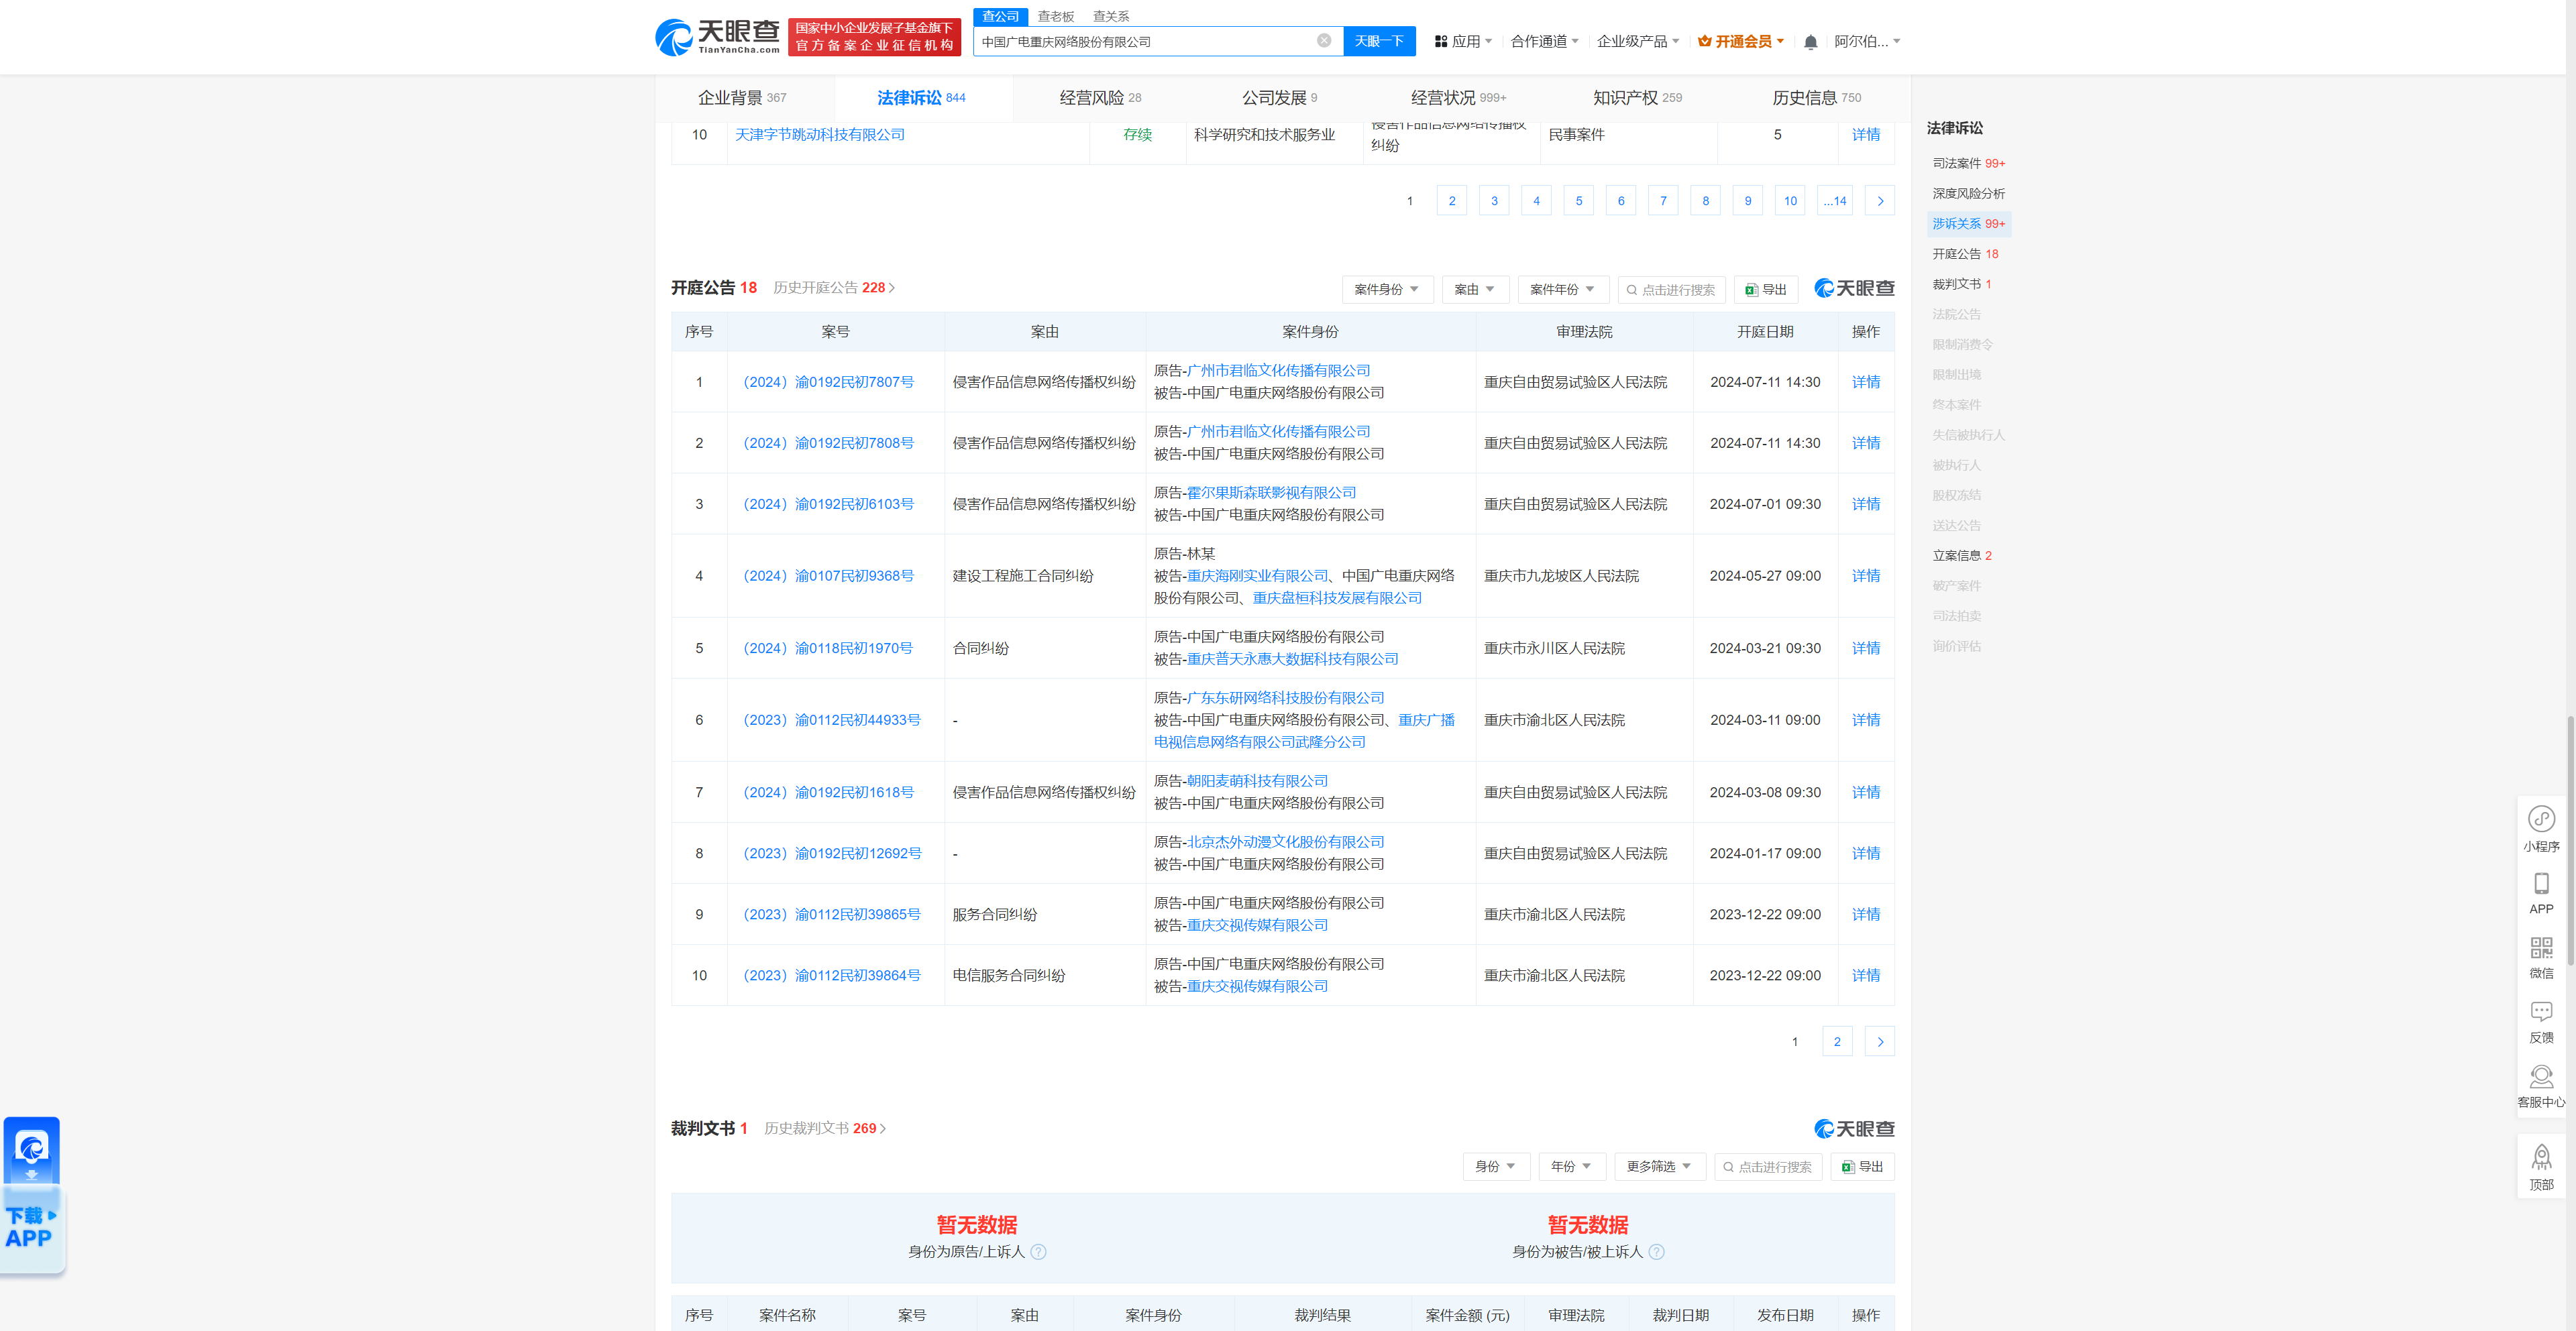Clear the search box with X icon

tap(1323, 41)
